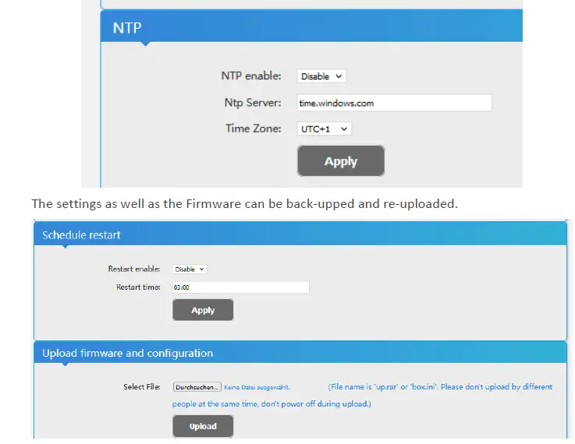
Task: Click the Ntp Server input field
Action: [x=394, y=103]
